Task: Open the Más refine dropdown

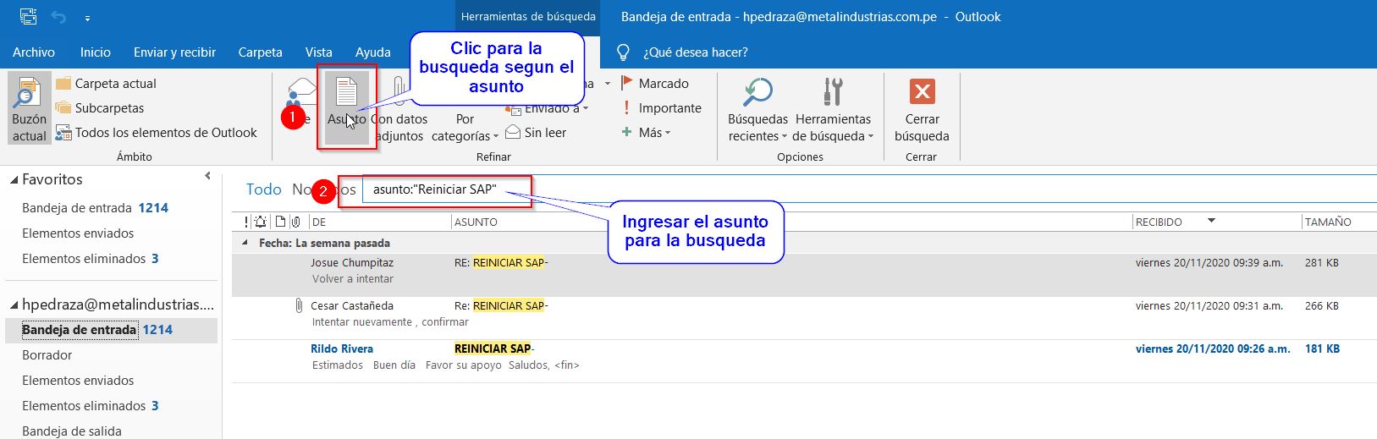Action: coord(647,133)
